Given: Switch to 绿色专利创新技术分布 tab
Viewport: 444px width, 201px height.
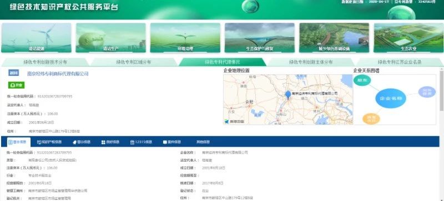Looking at the screenshot, I should pyautogui.click(x=46, y=62).
